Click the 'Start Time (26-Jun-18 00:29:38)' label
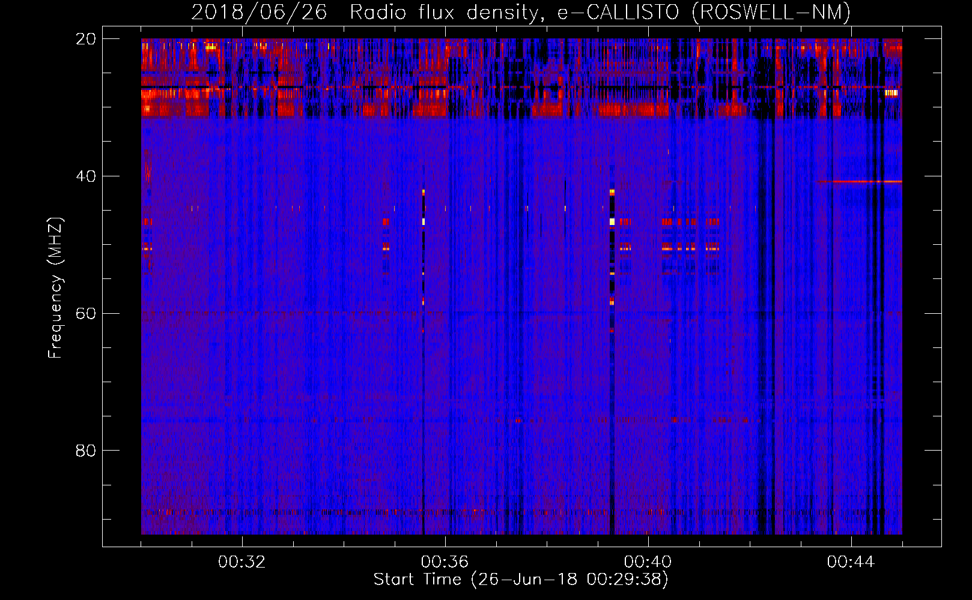 coord(521,580)
